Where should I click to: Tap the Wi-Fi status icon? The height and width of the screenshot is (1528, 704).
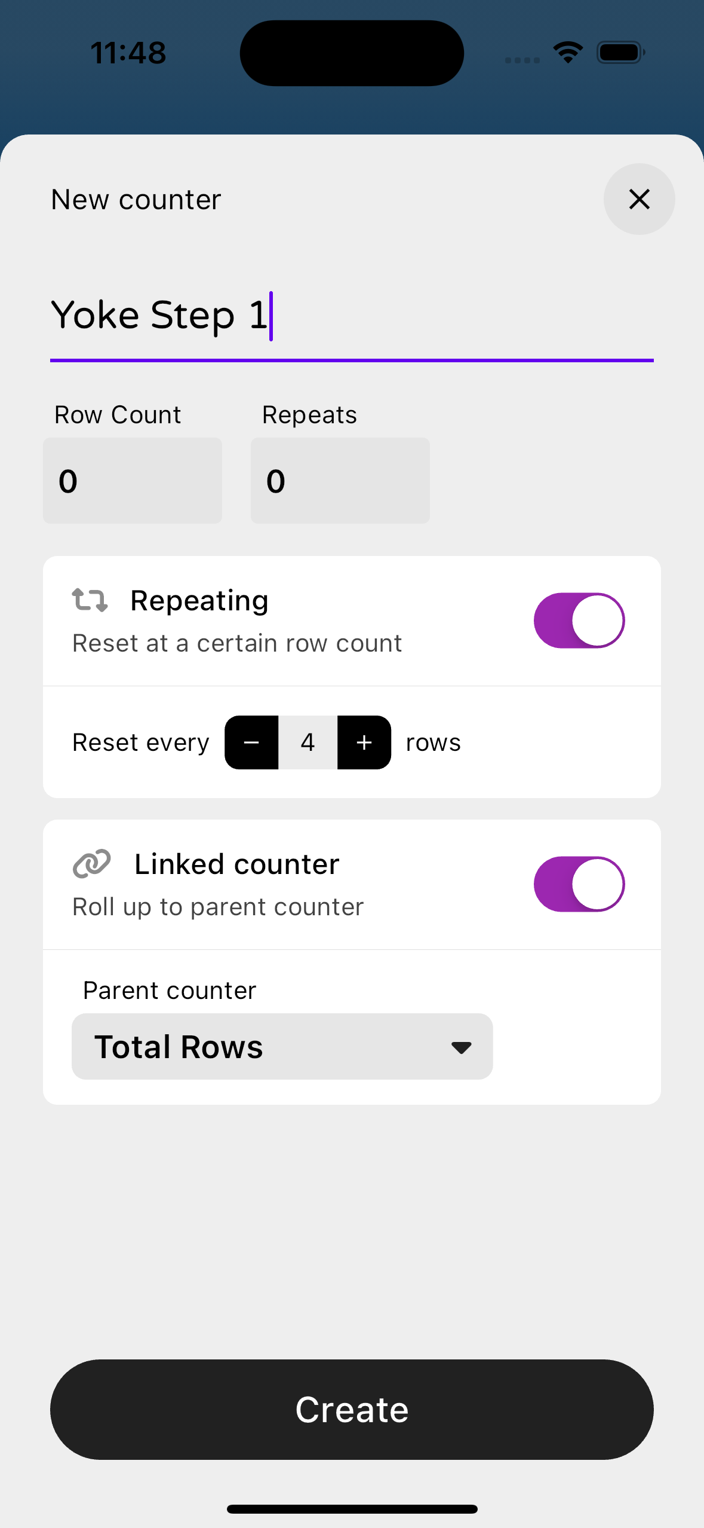568,53
